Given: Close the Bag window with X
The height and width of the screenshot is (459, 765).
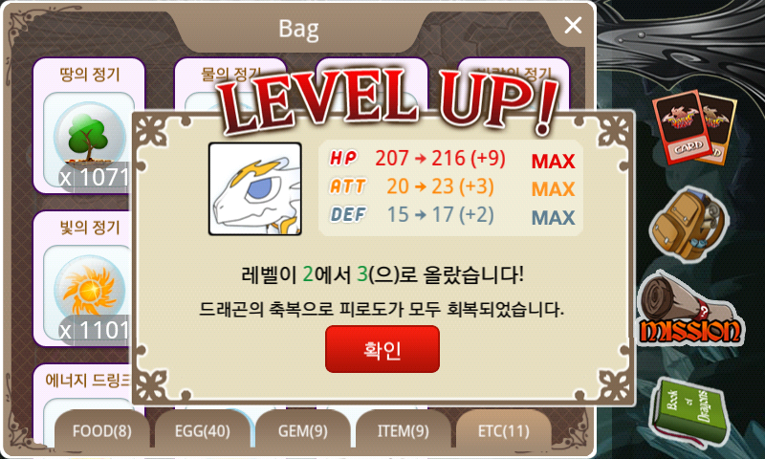Looking at the screenshot, I should (x=573, y=25).
